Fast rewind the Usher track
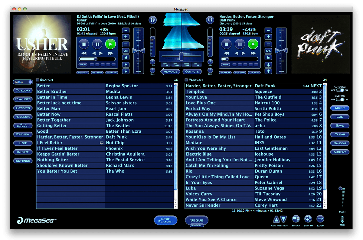The width and height of the screenshot is (363, 240). [x=84, y=53]
